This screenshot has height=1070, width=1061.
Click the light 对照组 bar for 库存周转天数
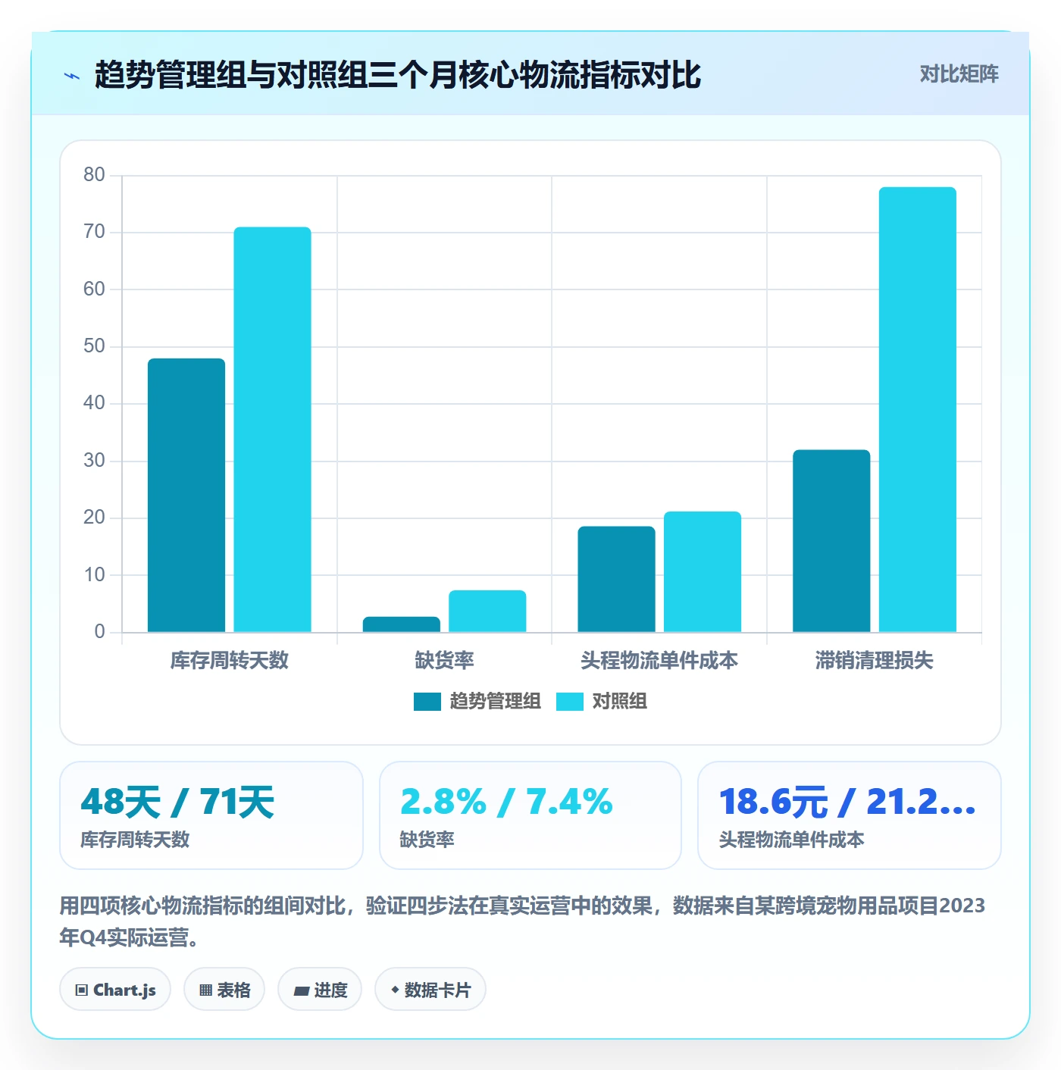click(272, 430)
